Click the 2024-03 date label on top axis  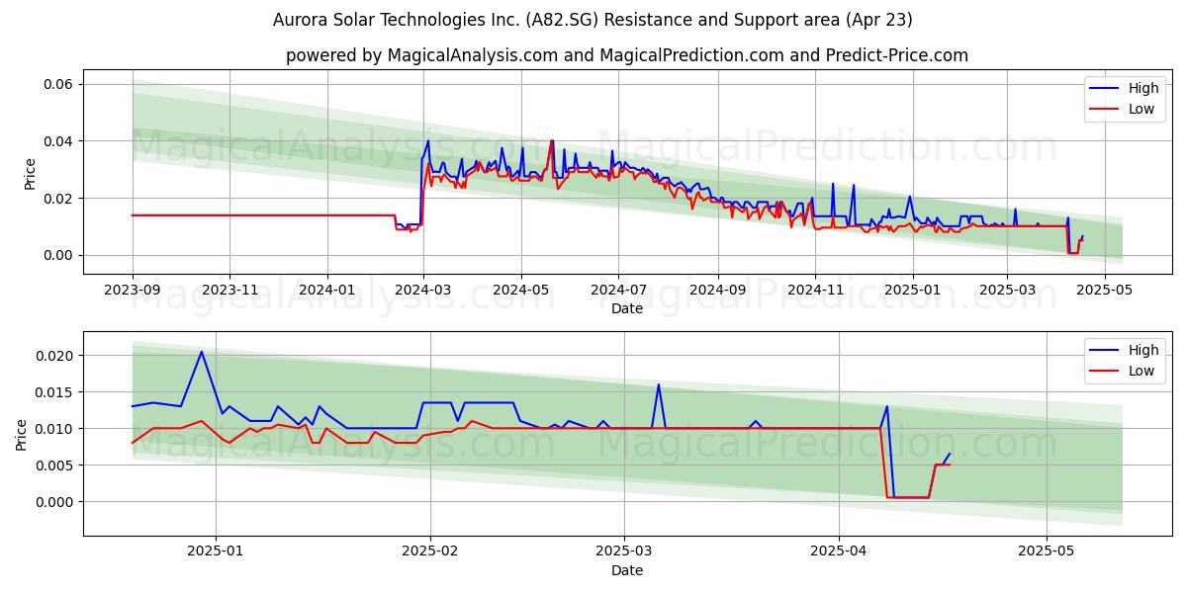click(423, 290)
